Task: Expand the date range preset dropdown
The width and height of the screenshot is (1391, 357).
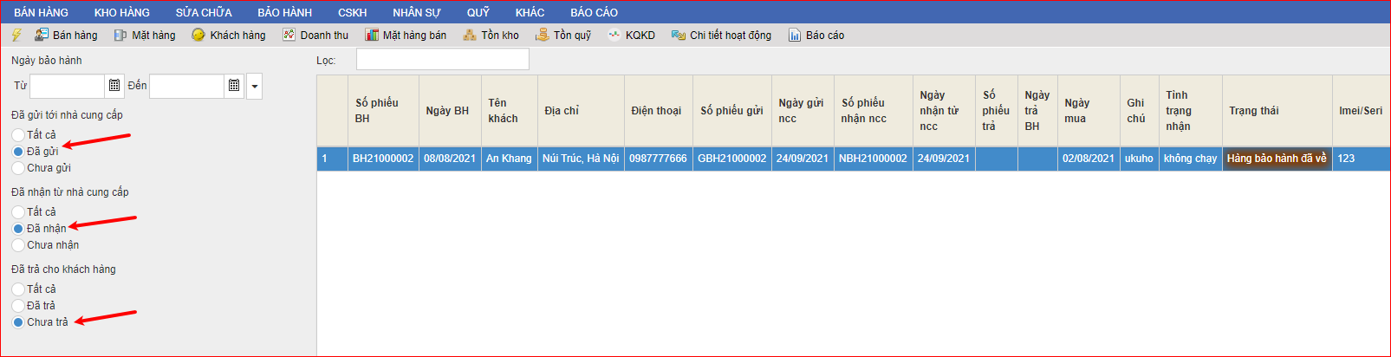Action: pyautogui.click(x=254, y=86)
